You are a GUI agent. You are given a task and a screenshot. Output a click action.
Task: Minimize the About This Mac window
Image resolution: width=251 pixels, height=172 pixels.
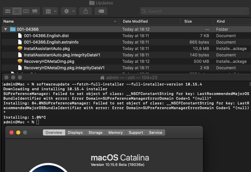point(18,132)
